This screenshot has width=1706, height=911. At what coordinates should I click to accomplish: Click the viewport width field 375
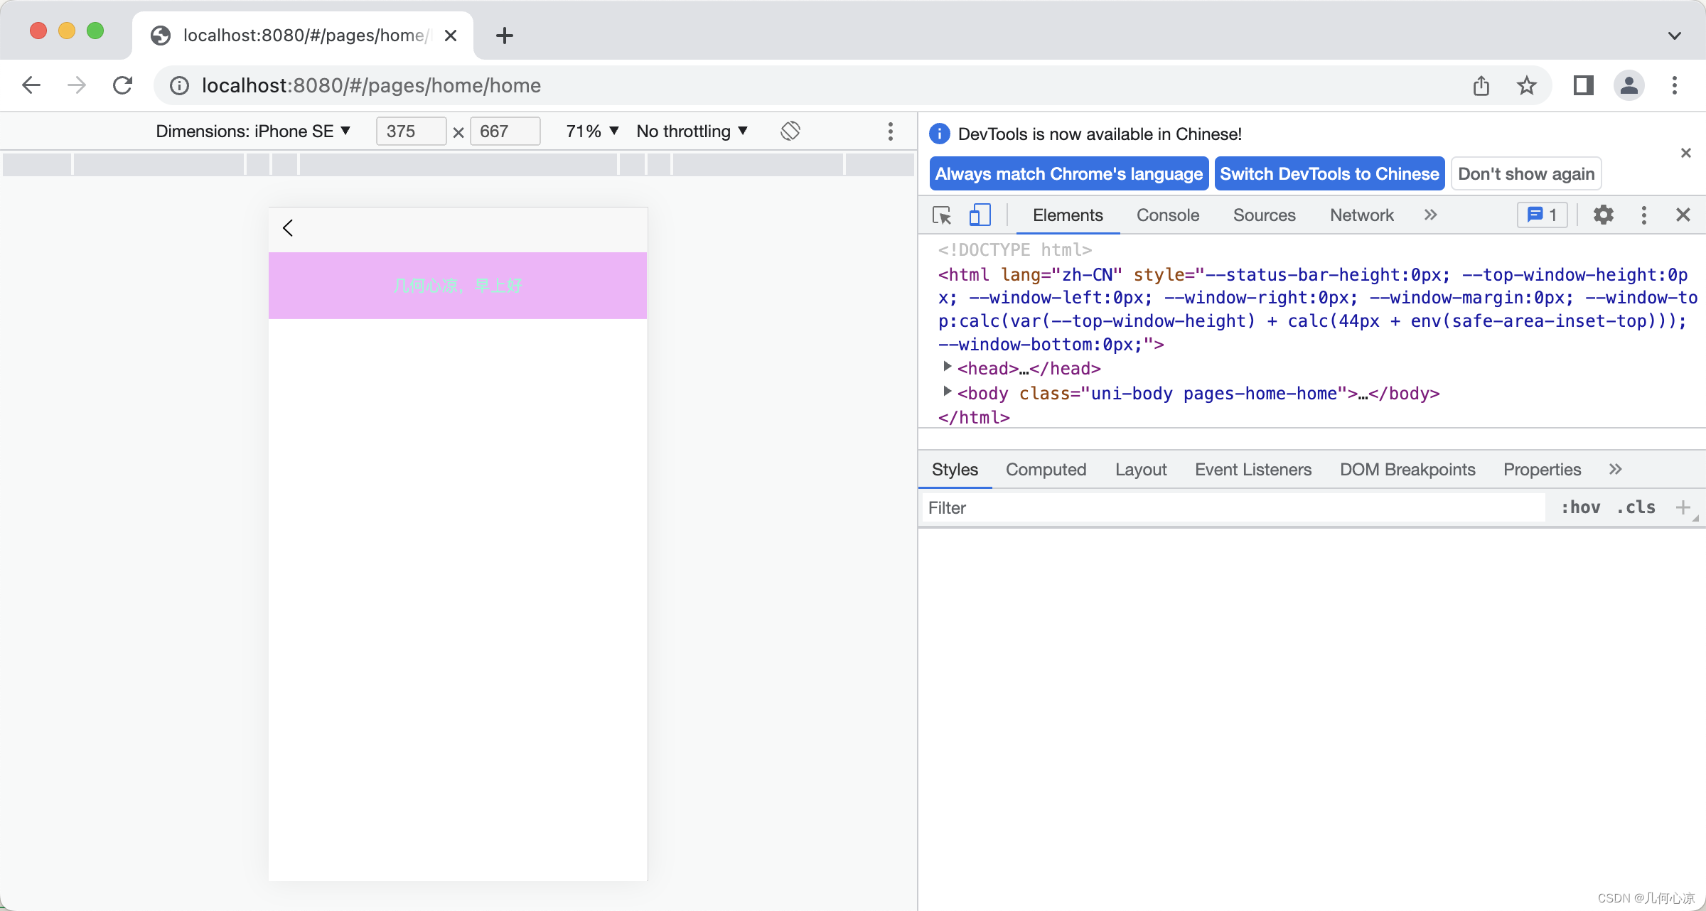click(411, 131)
